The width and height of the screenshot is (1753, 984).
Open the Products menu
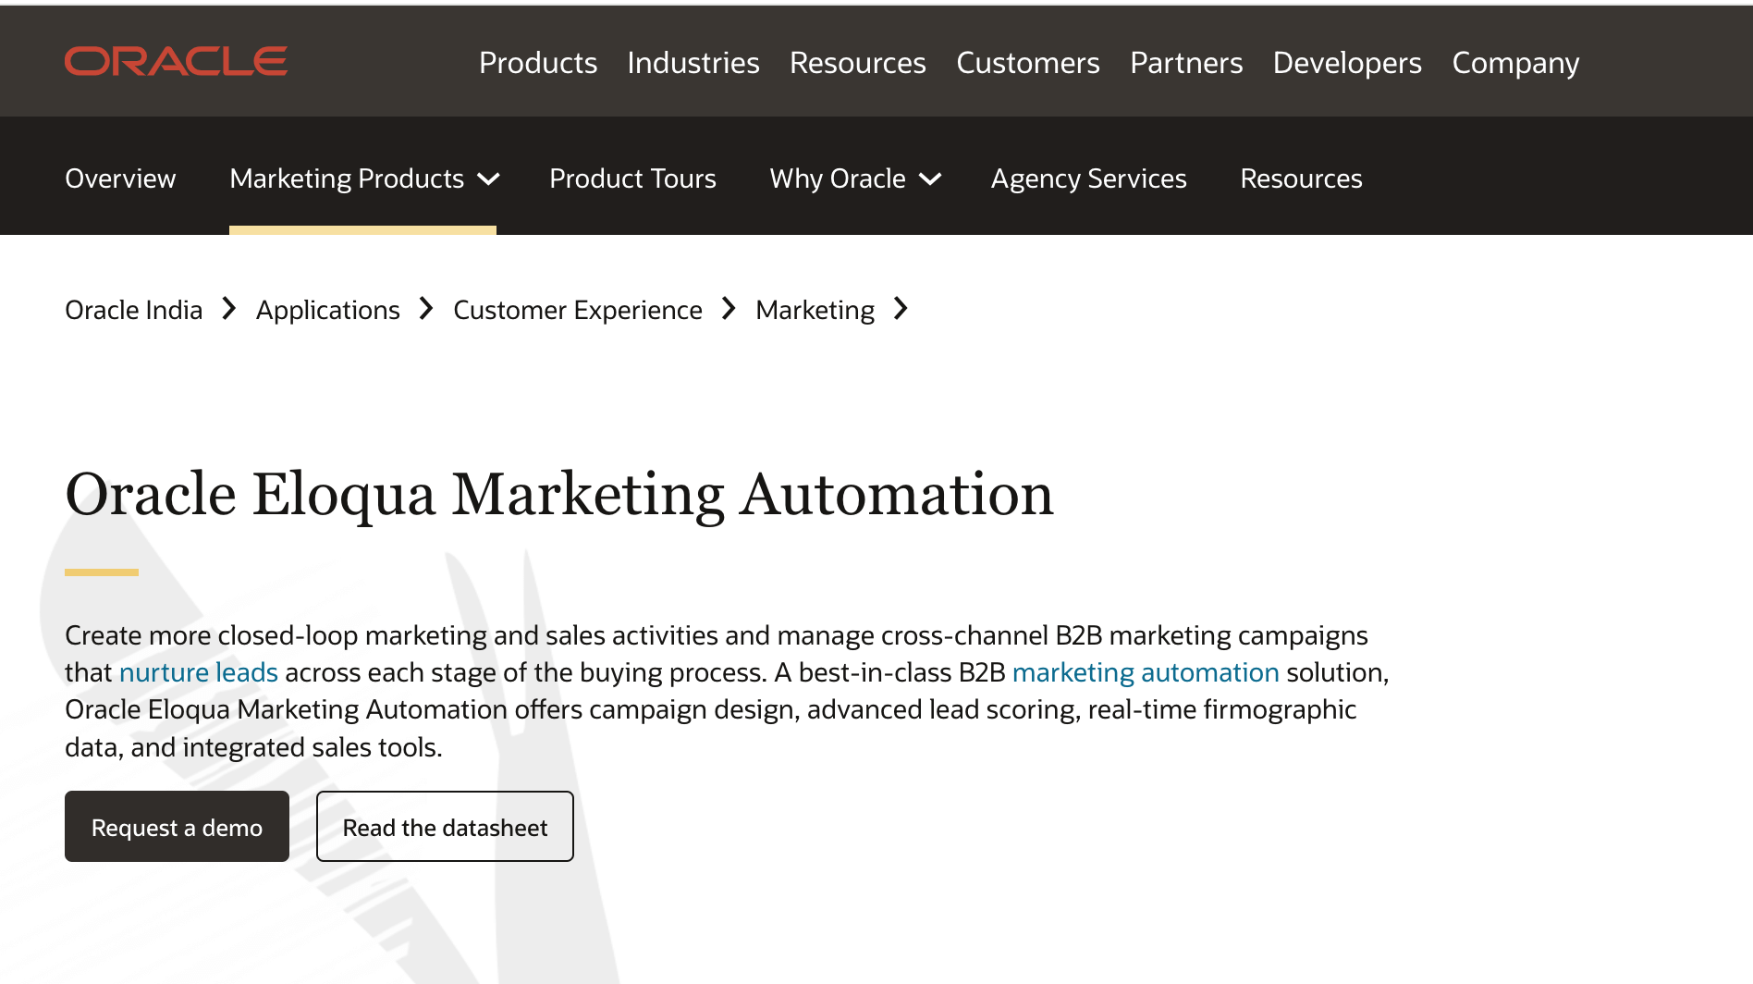[x=538, y=63]
